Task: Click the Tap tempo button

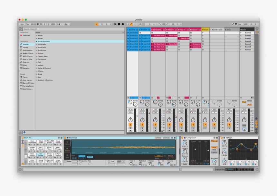Action: click(x=28, y=24)
